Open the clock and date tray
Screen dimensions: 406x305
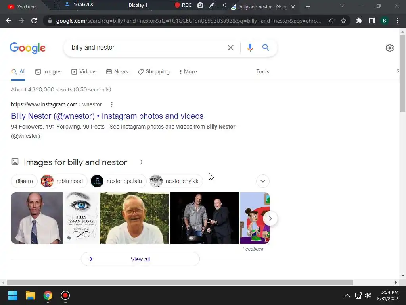point(388,295)
